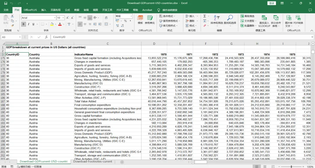The height and width of the screenshot is (168, 315).
Task: Click the increase indent icon
Action: point(100,24)
